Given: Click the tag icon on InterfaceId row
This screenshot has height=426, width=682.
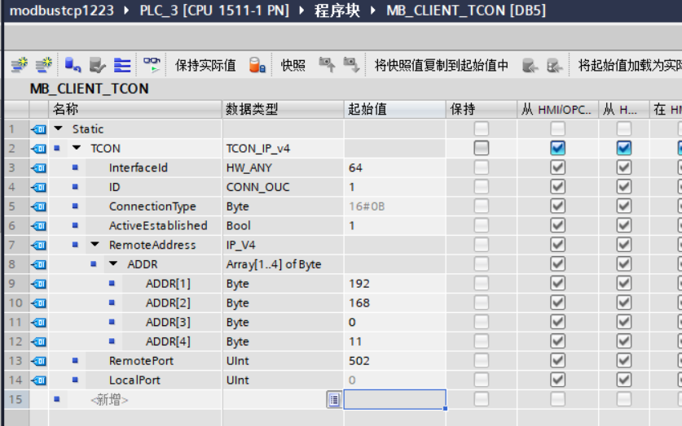Looking at the screenshot, I should click(x=38, y=167).
